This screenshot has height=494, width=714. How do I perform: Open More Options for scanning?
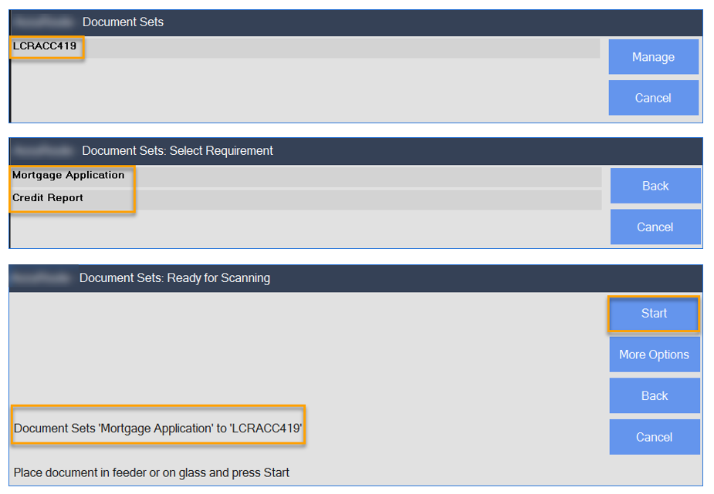(655, 355)
